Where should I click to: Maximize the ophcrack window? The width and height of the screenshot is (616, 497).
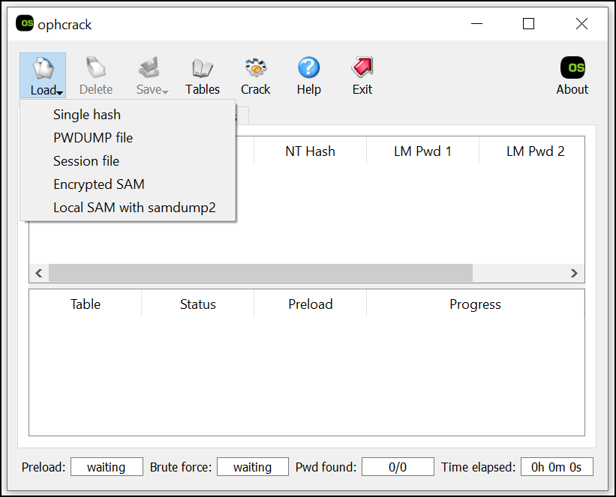[528, 24]
